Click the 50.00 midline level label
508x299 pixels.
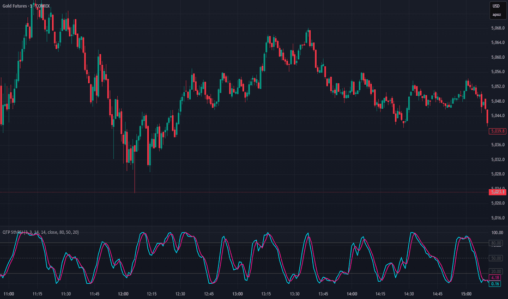coord(496,258)
